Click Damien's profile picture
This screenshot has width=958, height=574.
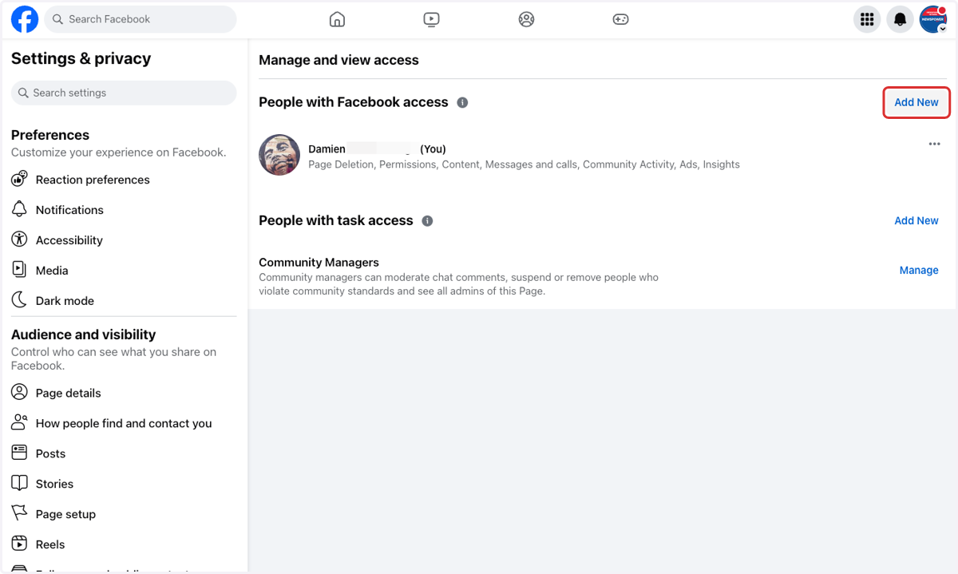[x=279, y=155]
